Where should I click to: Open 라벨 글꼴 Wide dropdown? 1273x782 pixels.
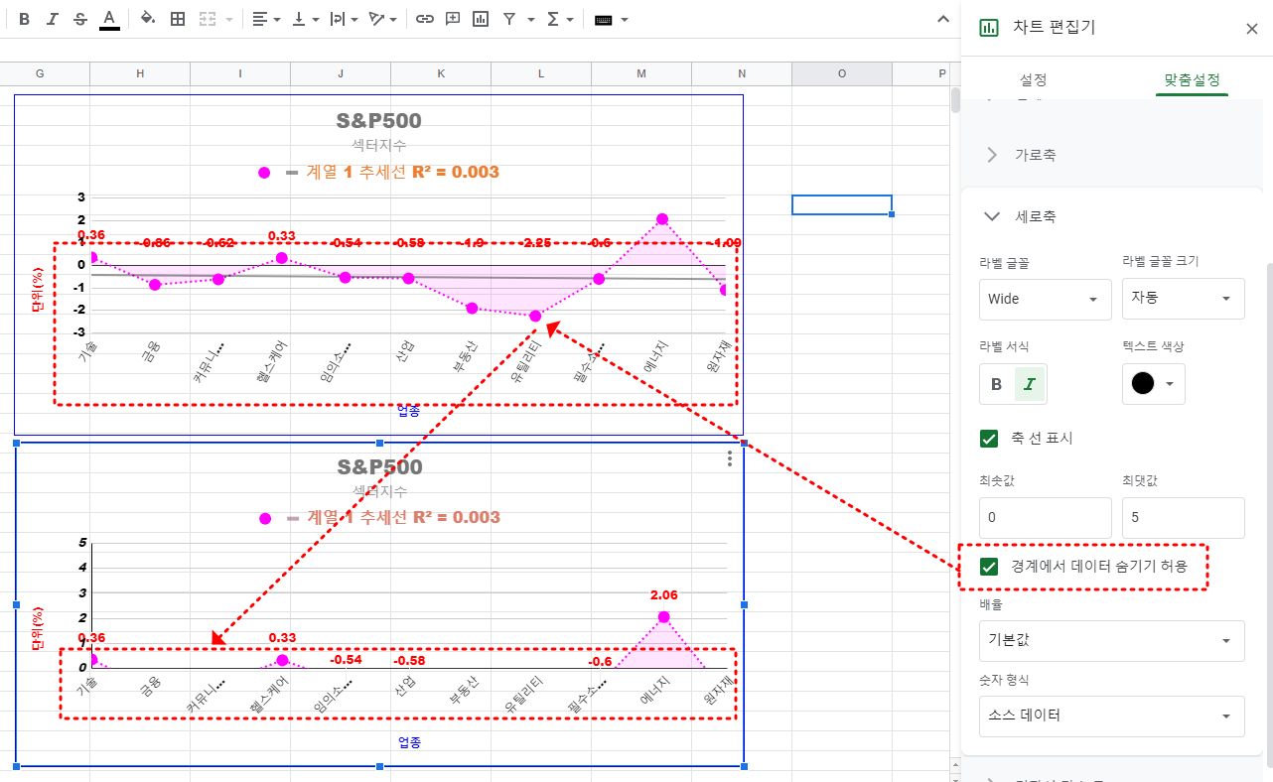coord(1045,299)
